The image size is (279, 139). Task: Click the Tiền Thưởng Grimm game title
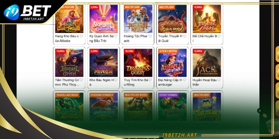click(x=67, y=82)
